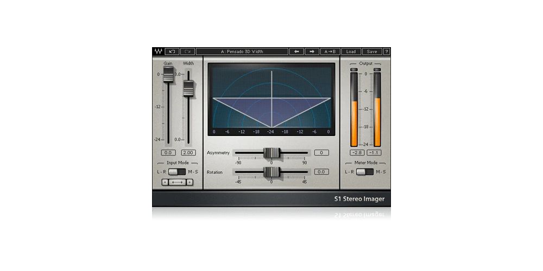The height and width of the screenshot is (271, 543).
Task: Click the 'Input Mode' label
Action: point(178,163)
